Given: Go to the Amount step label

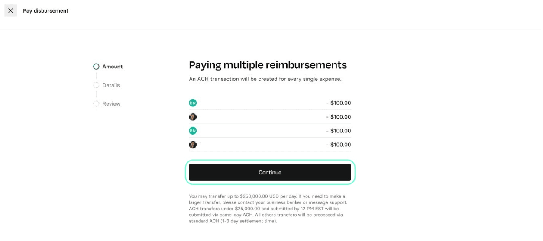Looking at the screenshot, I should [112, 67].
